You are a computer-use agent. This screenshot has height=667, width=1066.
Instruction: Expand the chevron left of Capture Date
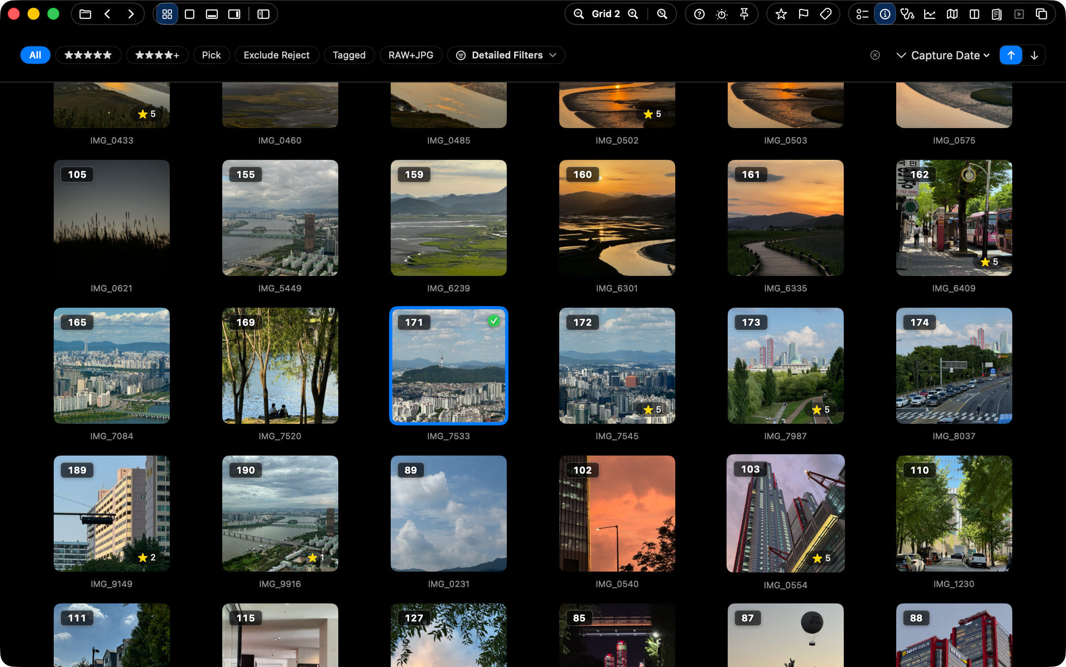901,55
